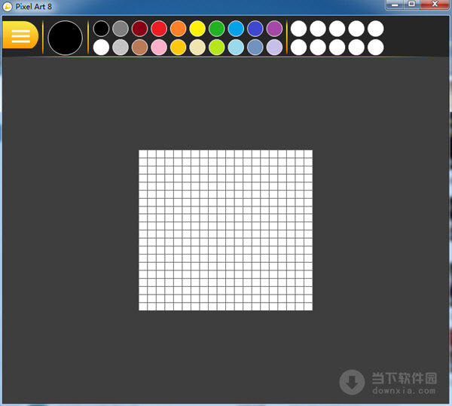
Task: Select the pink color swatch
Action: [x=159, y=47]
